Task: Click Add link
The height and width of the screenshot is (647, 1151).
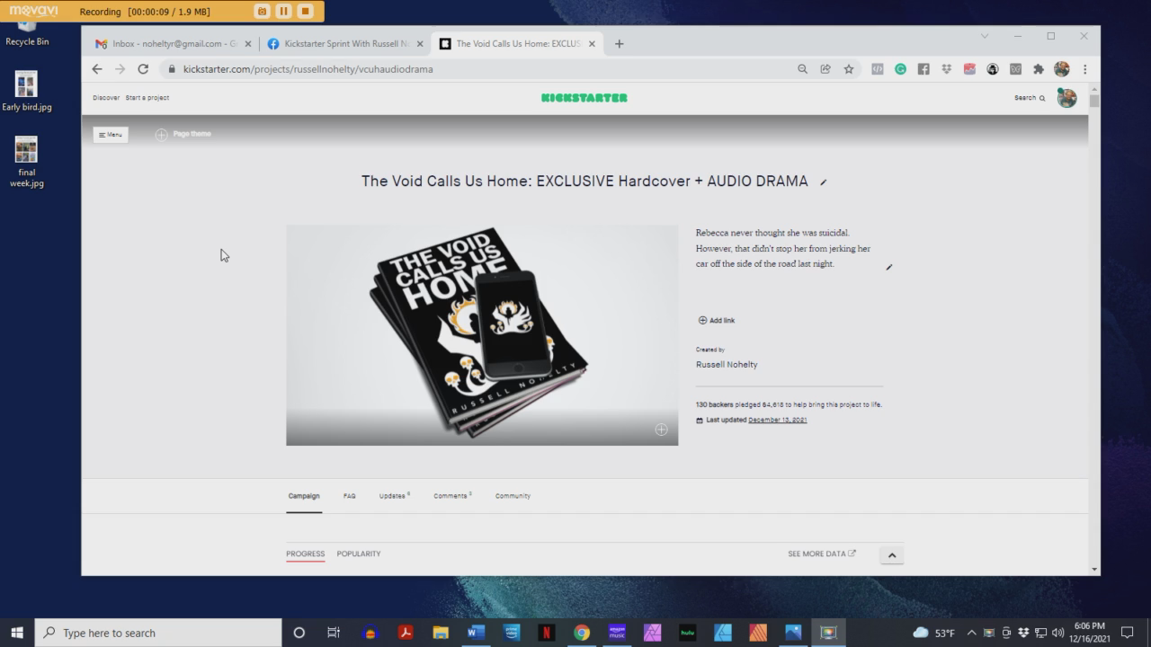Action: (717, 320)
